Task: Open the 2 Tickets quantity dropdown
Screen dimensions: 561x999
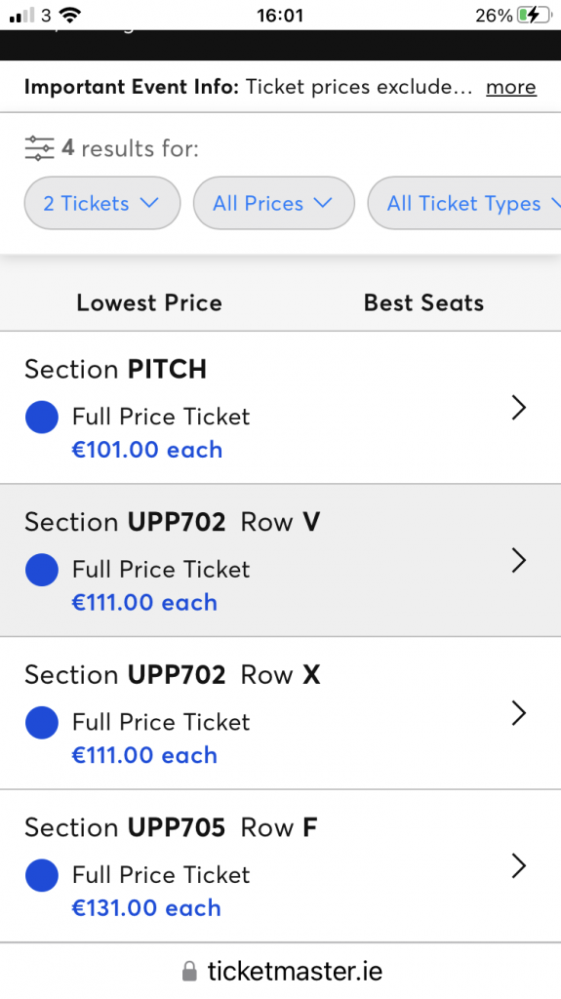Action: 102,203
